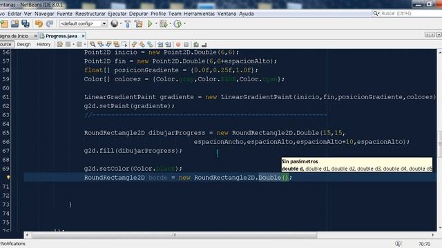This screenshot has width=442, height=248.
Task: Open the Ver menu
Action: click(28, 14)
